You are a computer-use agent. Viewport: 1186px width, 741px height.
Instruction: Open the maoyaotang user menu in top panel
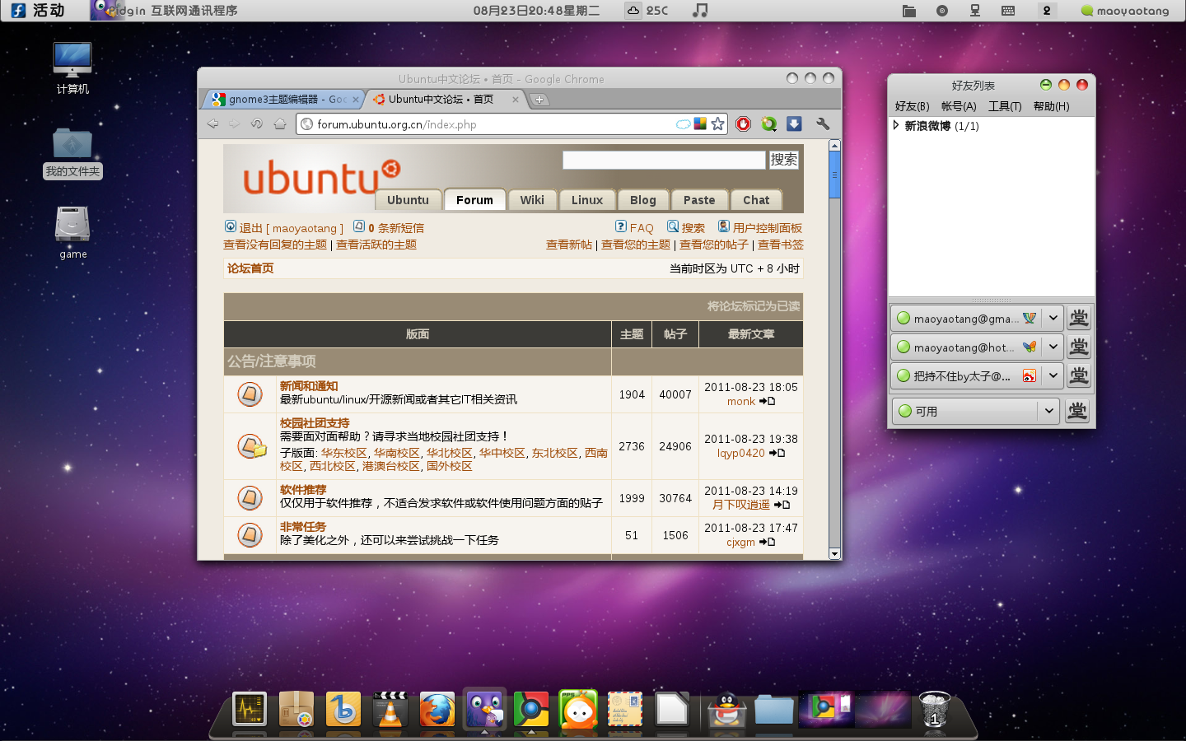(1125, 11)
